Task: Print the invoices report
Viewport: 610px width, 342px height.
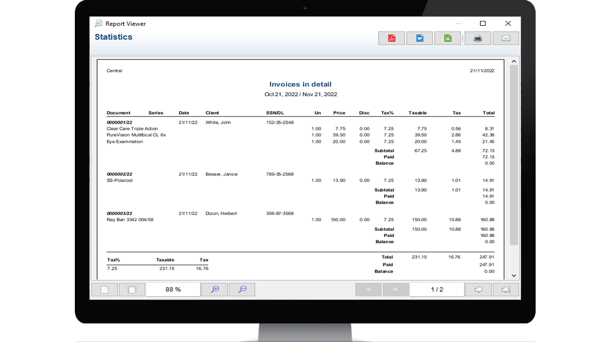Action: point(478,39)
